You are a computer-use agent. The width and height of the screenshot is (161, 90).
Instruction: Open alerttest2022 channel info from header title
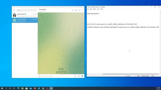(43, 9)
